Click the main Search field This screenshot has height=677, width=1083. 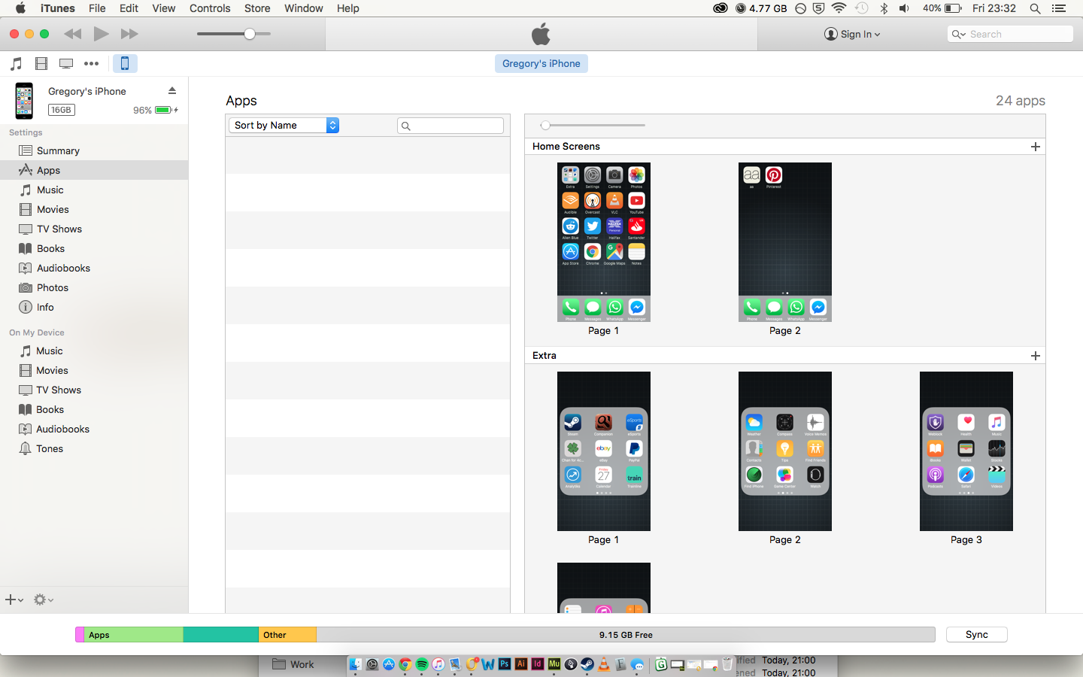[1010, 34]
